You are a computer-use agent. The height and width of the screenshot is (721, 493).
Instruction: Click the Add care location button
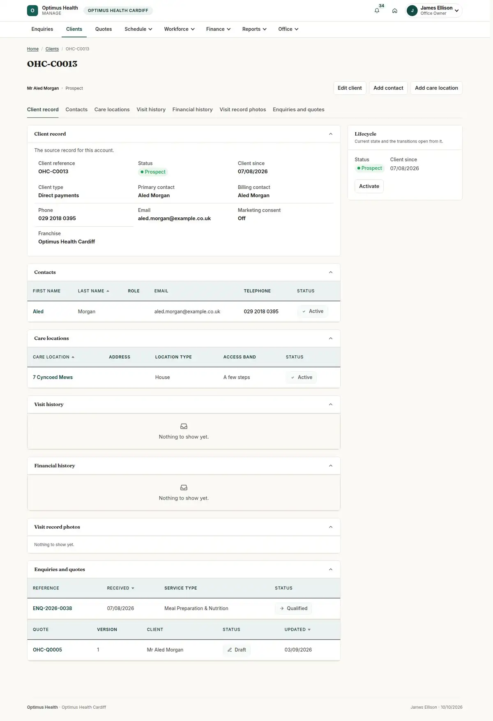click(x=436, y=88)
